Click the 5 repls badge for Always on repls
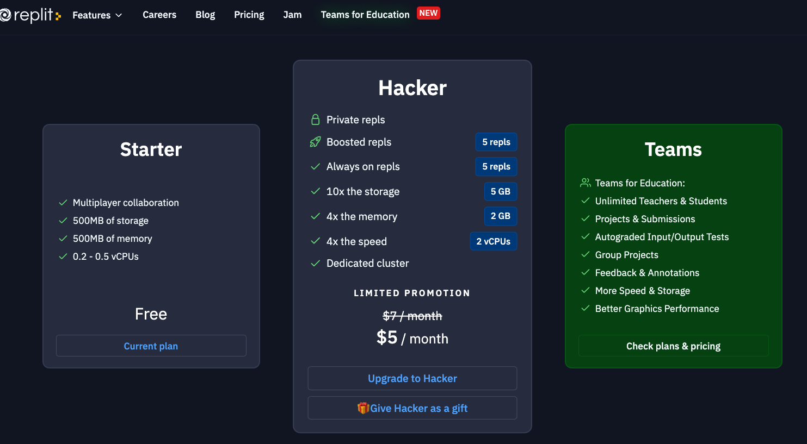Viewport: 807px width, 444px height. coord(496,166)
